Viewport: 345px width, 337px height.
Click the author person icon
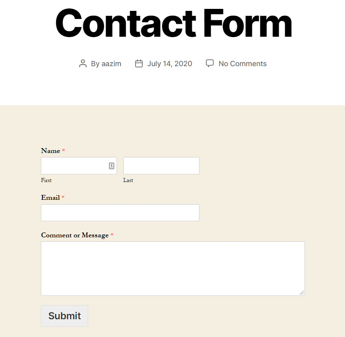click(x=83, y=64)
